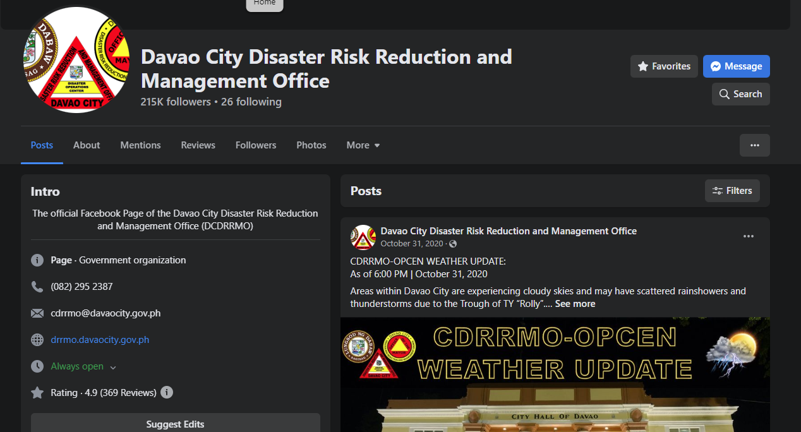Viewport: 801px width, 432px height.
Task: Click the post author's avatar
Action: (x=363, y=237)
